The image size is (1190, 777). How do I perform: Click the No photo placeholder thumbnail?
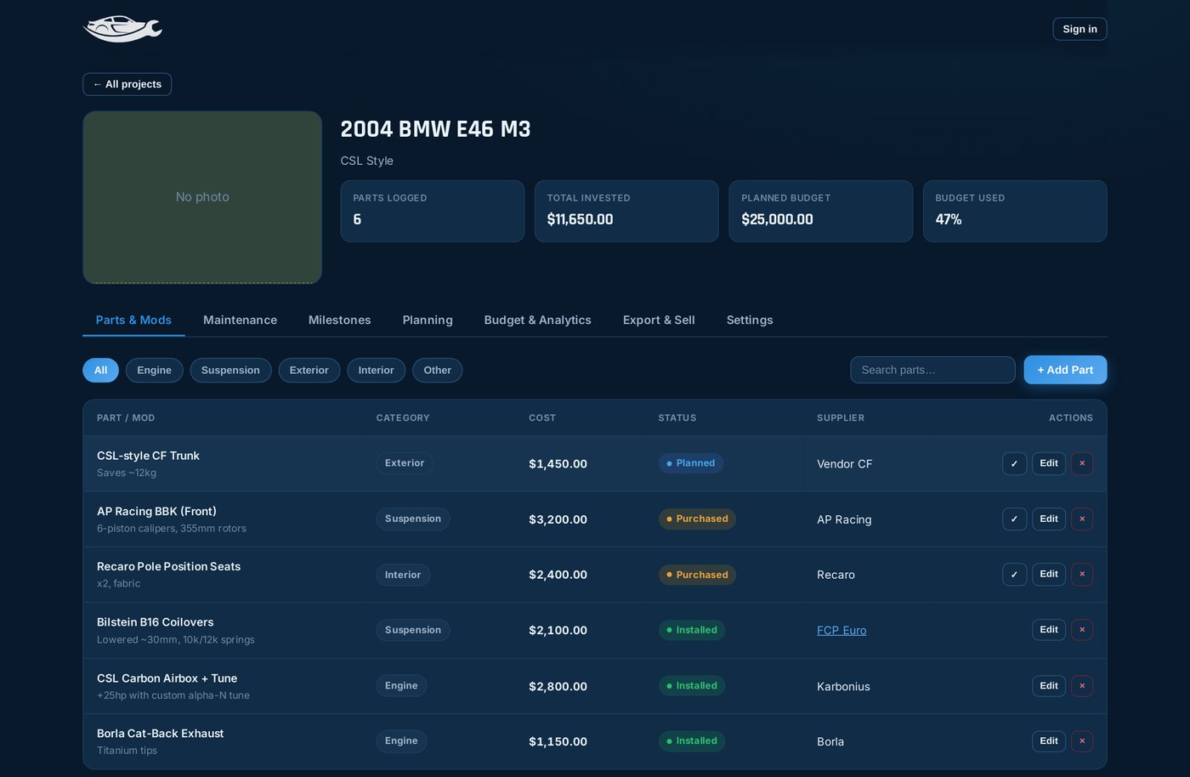(x=202, y=197)
